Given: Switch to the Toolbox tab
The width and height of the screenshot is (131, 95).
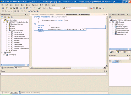Looking at the screenshot, I should point(19,68).
